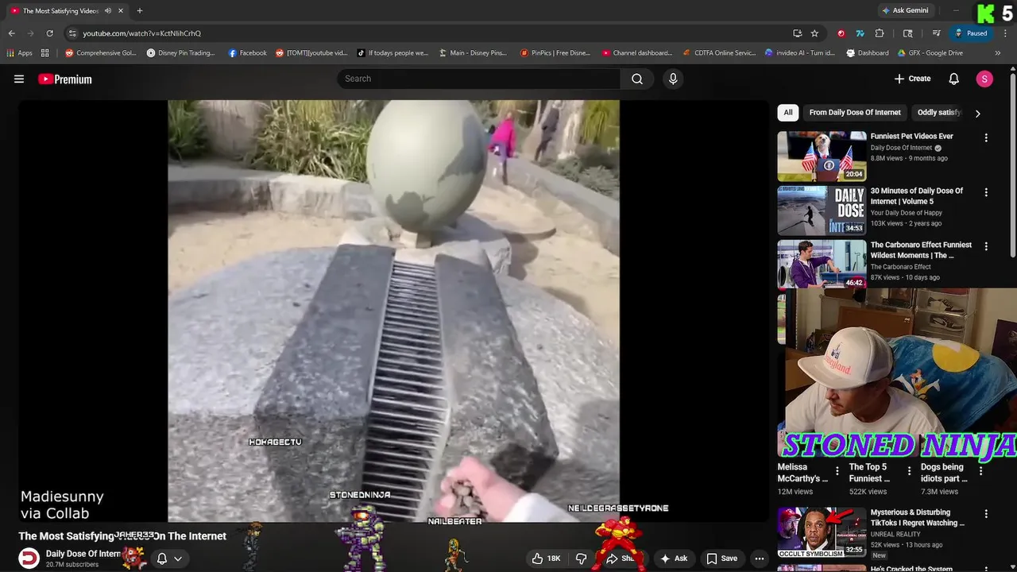Select the All filter chip
Viewport: 1017px width, 572px height.
[x=788, y=113]
